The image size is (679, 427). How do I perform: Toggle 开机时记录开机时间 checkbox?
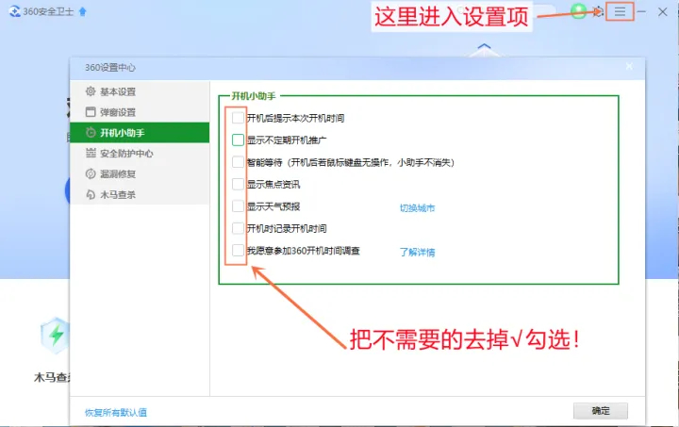pos(238,228)
